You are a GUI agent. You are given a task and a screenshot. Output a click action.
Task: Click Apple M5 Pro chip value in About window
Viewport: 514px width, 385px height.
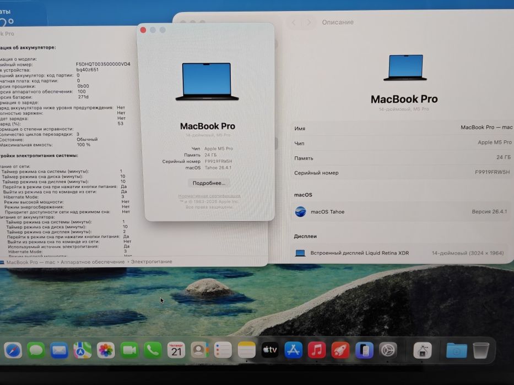click(219, 148)
